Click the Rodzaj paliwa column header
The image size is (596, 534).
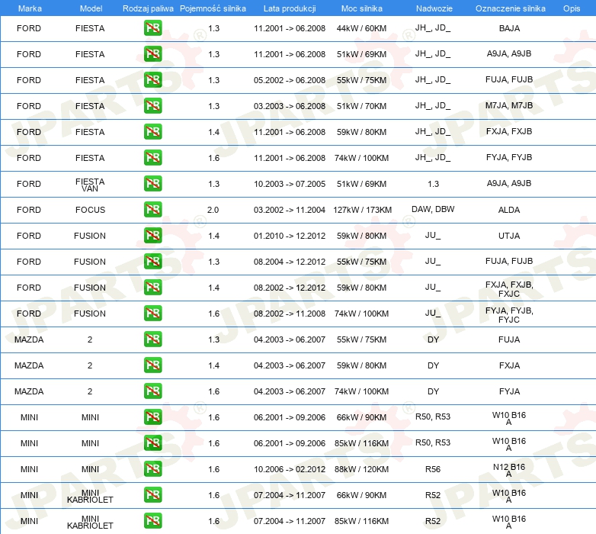point(148,8)
